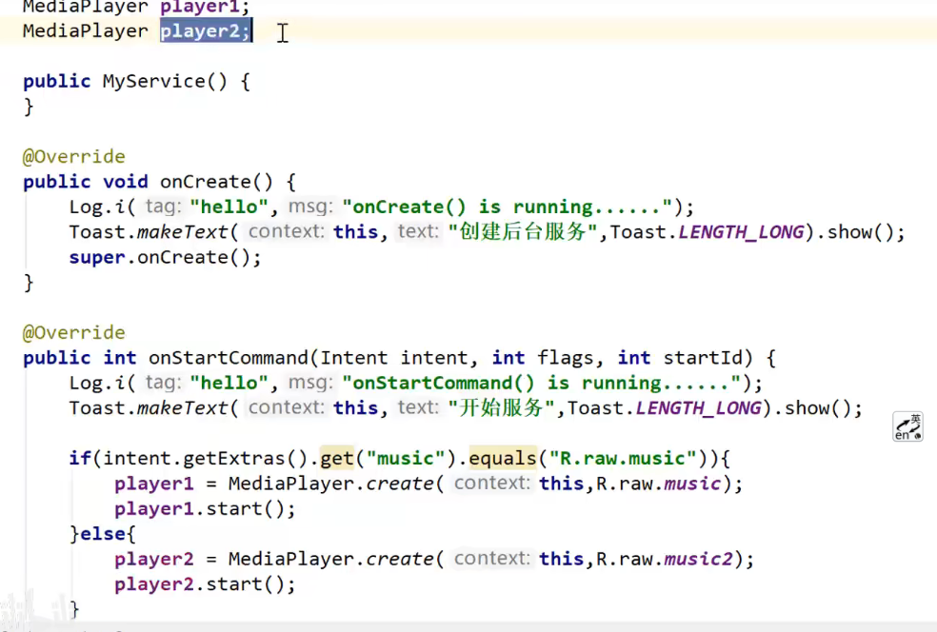Click LENGTH_LONG in the 开始服务 Toast line
The image size is (937, 632).
click(699, 408)
